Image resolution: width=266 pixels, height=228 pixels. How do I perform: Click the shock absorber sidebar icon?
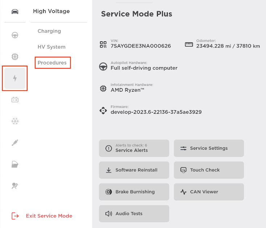pyautogui.click(x=15, y=143)
